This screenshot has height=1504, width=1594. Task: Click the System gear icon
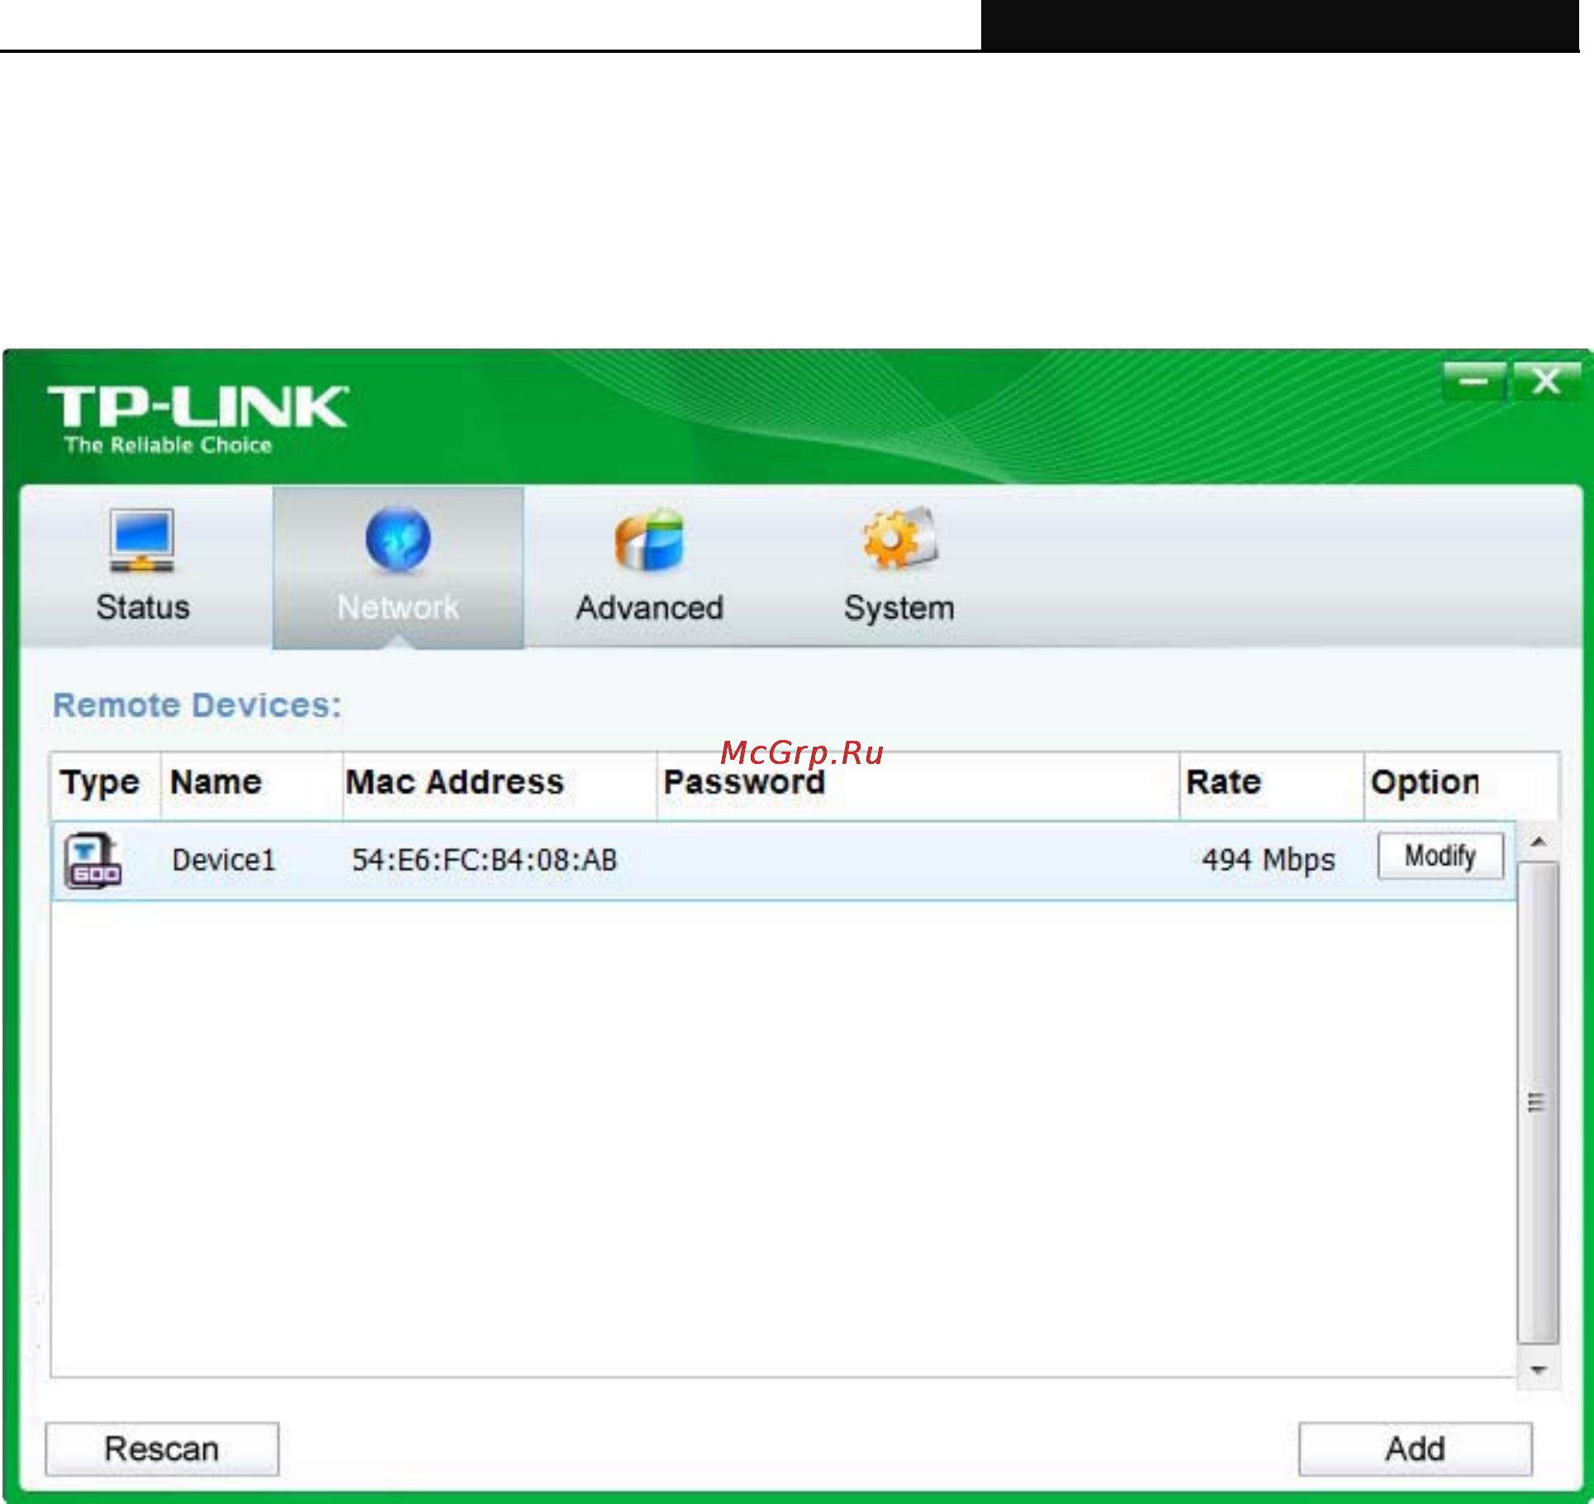(x=900, y=539)
